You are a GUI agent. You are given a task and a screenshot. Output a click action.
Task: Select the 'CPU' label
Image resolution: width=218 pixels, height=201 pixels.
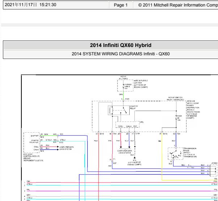pos(142,122)
